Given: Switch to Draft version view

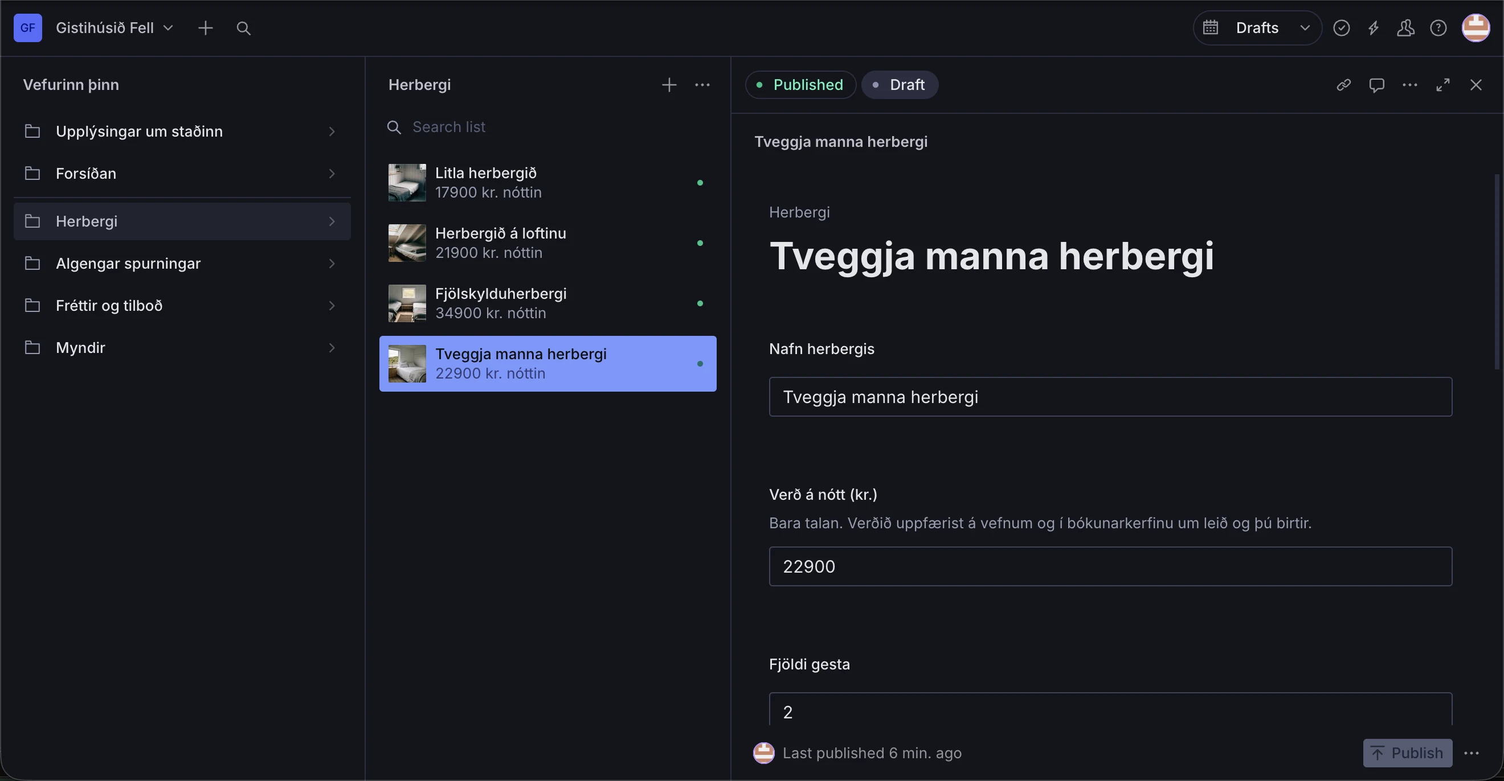Looking at the screenshot, I should point(899,85).
